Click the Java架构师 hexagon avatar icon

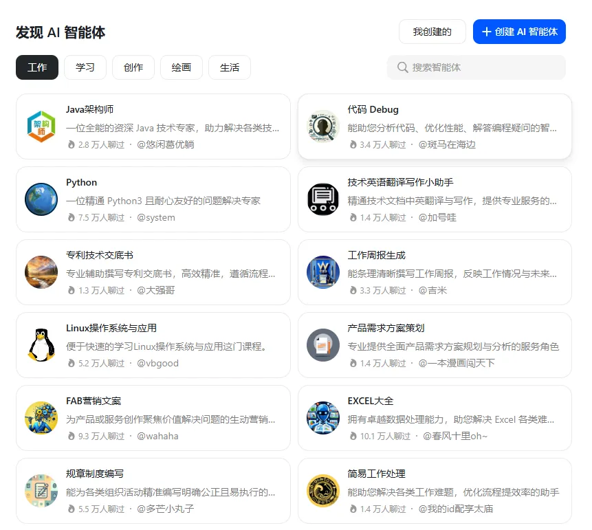point(41,126)
